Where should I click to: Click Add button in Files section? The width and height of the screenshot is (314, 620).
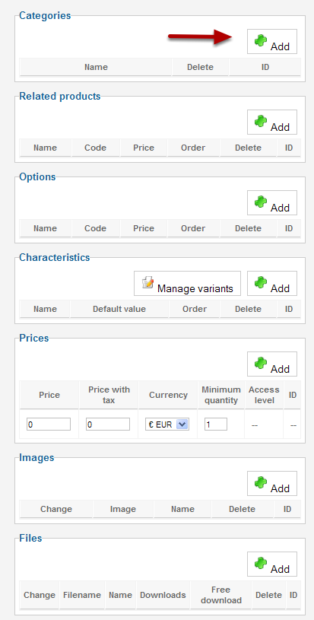coord(272,564)
